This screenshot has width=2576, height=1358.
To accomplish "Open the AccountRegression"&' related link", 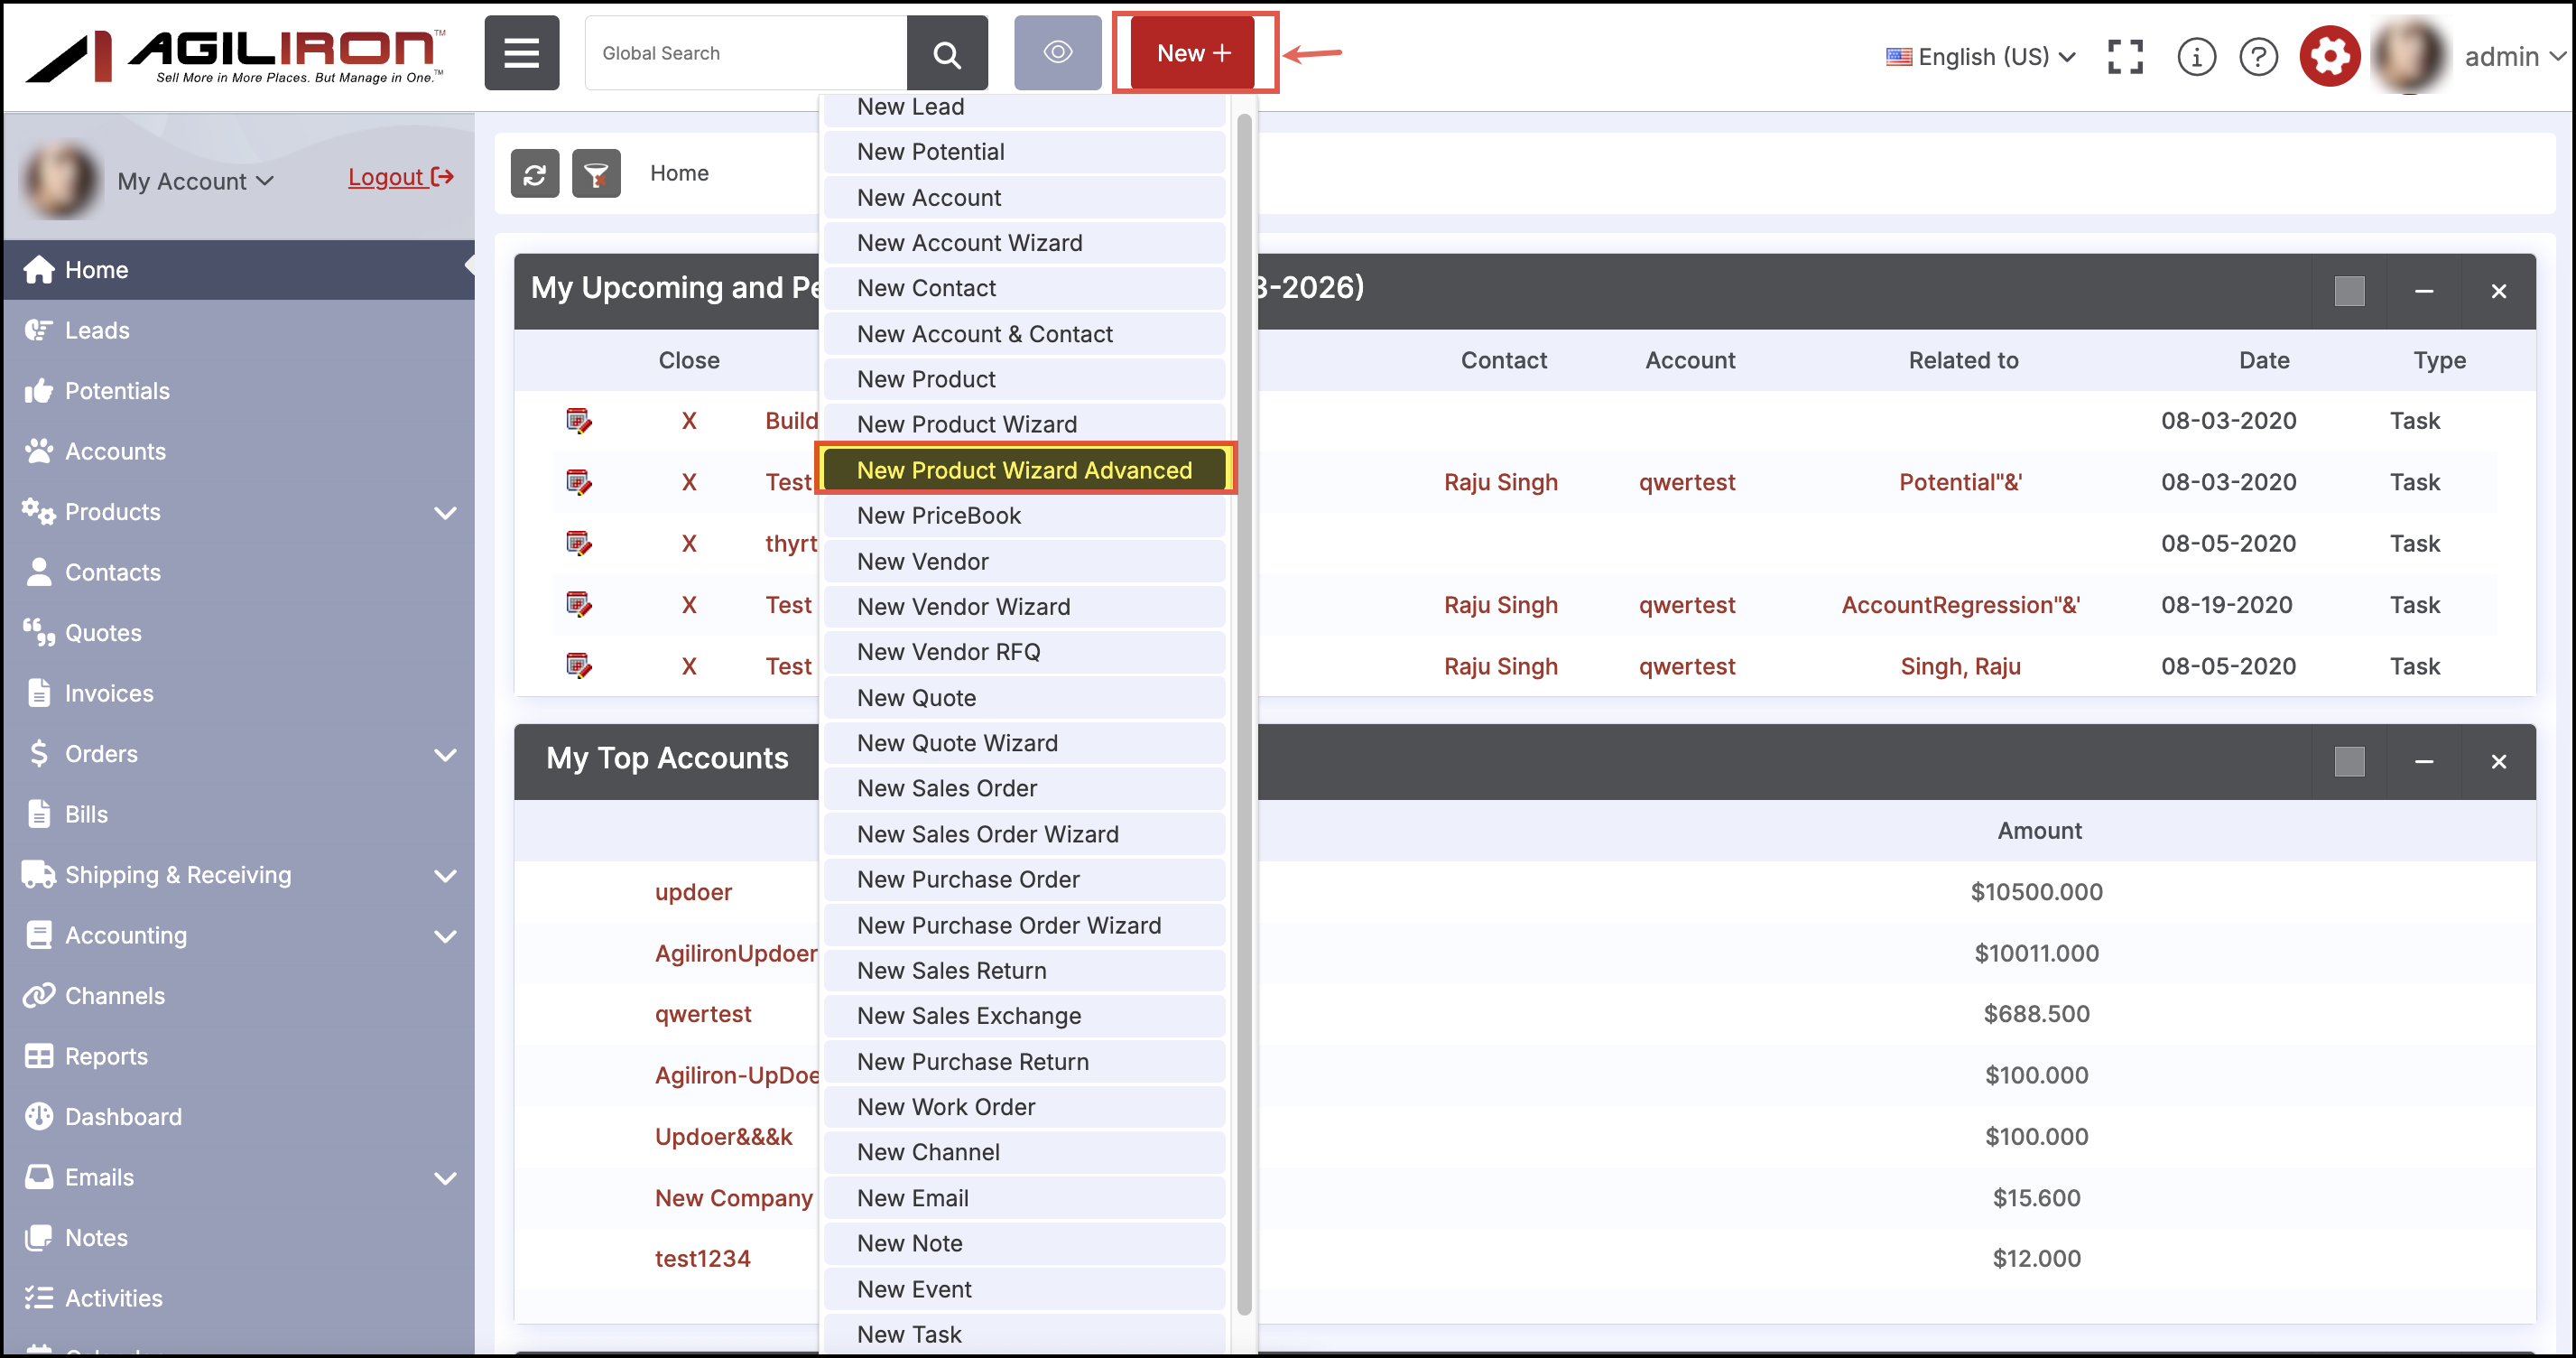I will point(1960,604).
